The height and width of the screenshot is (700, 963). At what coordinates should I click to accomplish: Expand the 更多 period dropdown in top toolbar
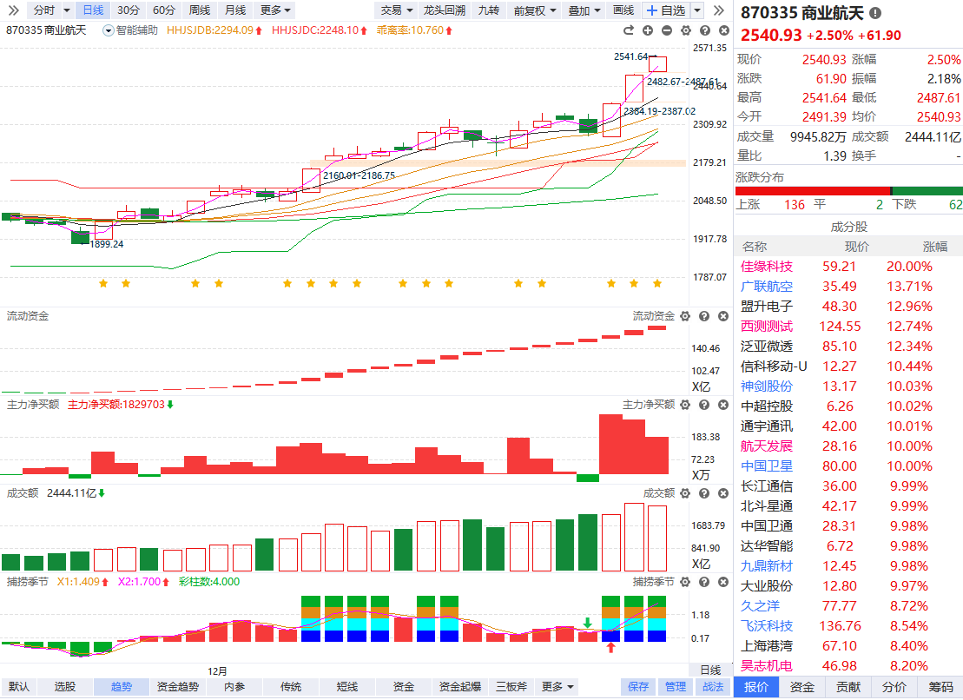[276, 10]
